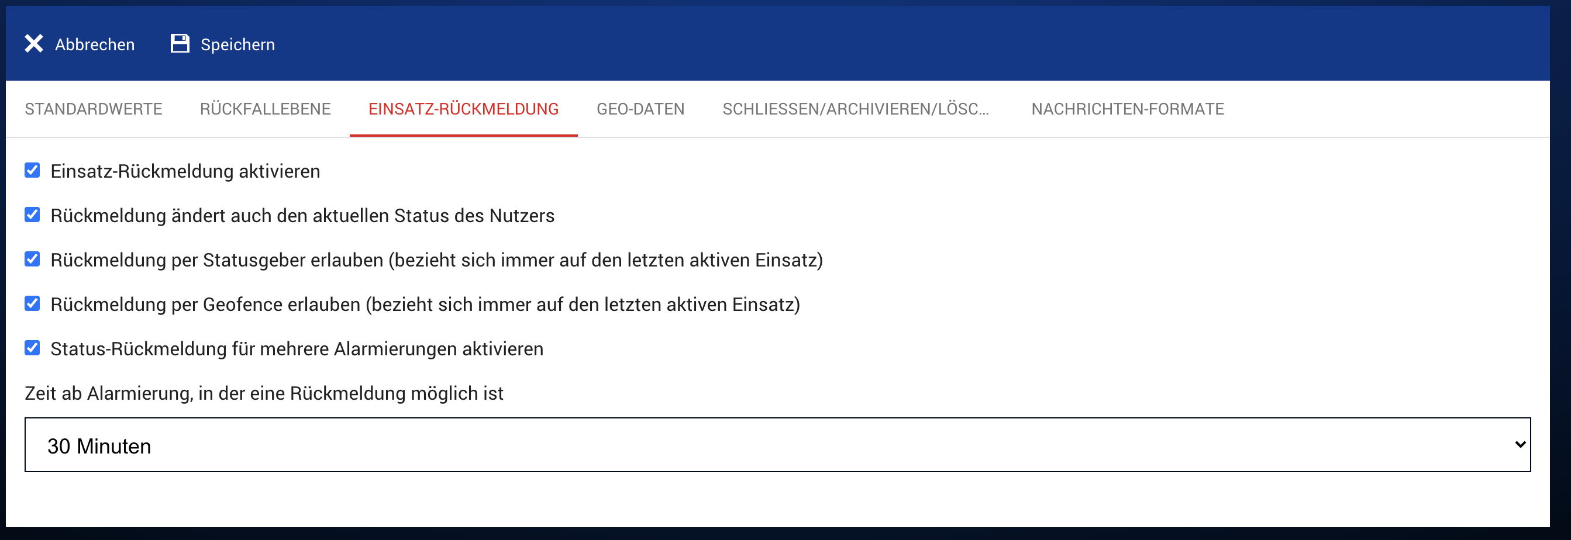Toggle Status-Rückmeldung für mehrere Alarmierungen checkbox
Viewport: 1571px width, 540px height.
click(32, 348)
